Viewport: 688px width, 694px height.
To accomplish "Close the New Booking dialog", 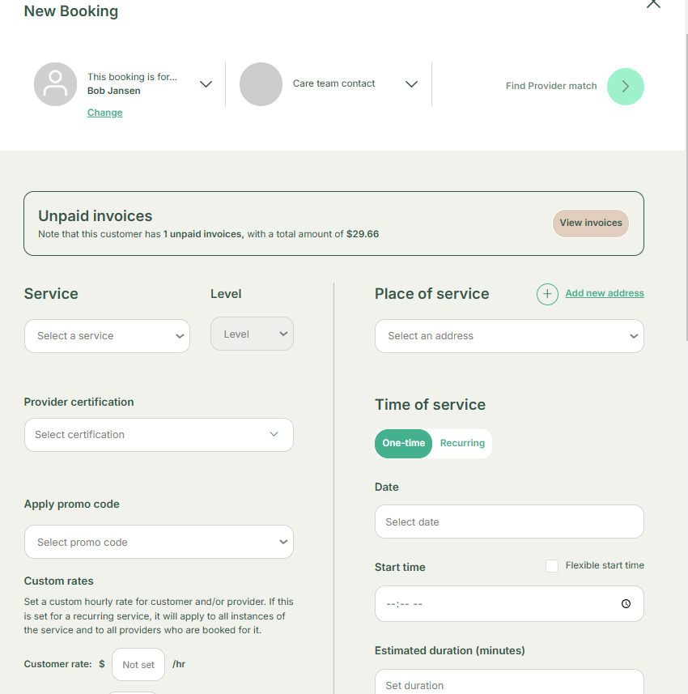I will click(653, 4).
